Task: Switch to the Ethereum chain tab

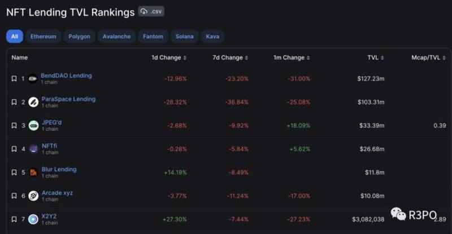Action: tap(44, 37)
